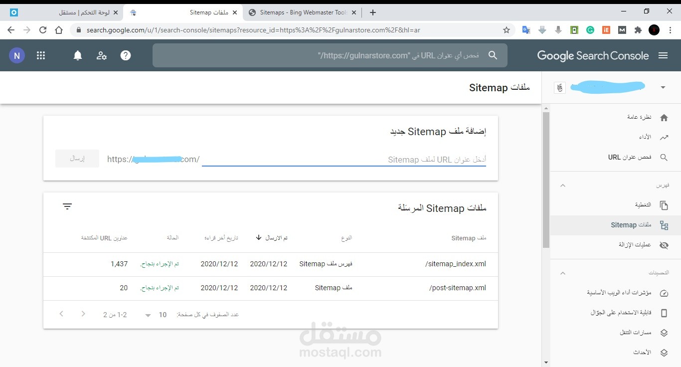Click the تاريخ آخر قراءة column header
Image resolution: width=681 pixels, height=367 pixels.
pyautogui.click(x=221, y=238)
